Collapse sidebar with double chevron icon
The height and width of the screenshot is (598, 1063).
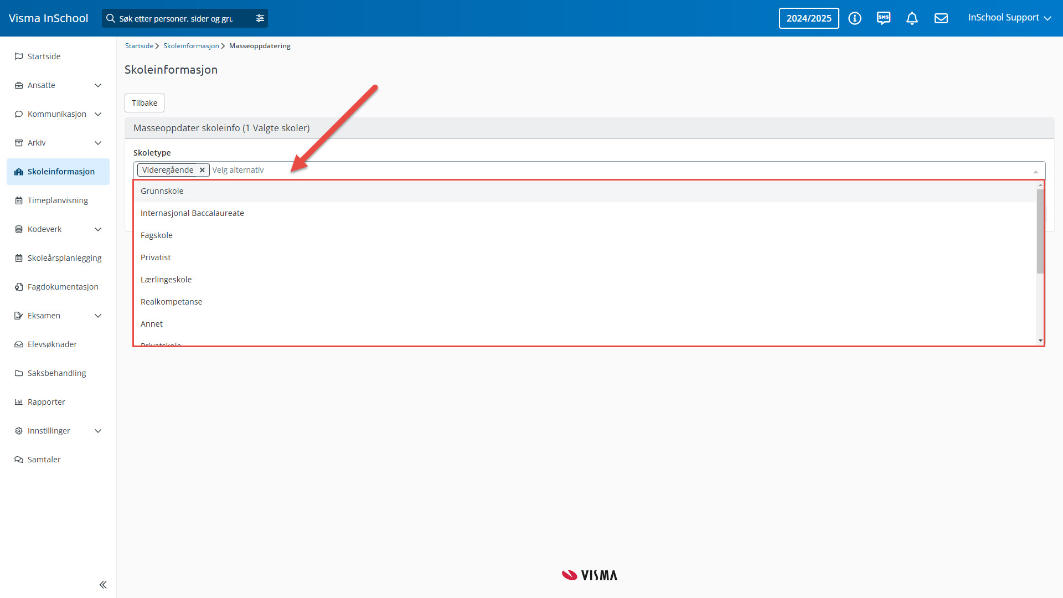coord(103,585)
